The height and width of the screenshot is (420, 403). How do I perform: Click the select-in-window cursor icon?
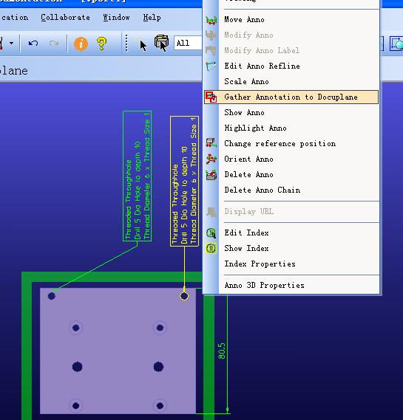(x=161, y=43)
